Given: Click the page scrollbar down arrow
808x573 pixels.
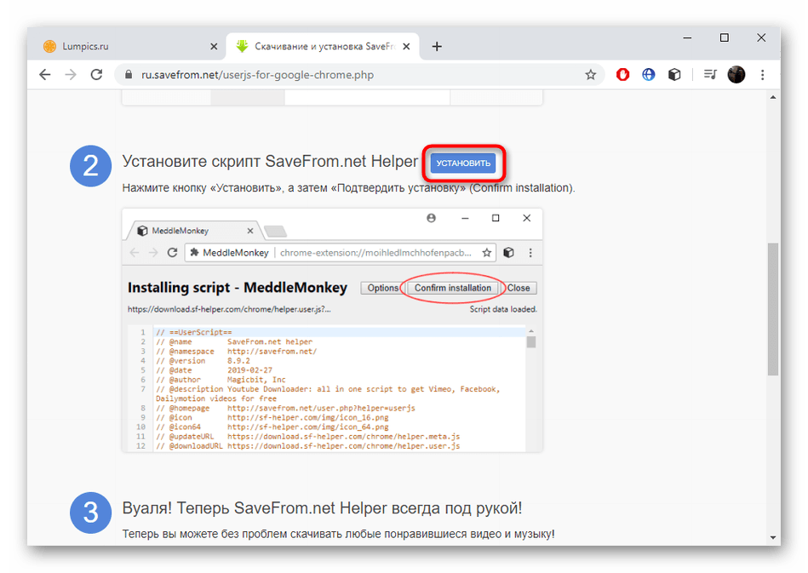Looking at the screenshot, I should (x=773, y=537).
